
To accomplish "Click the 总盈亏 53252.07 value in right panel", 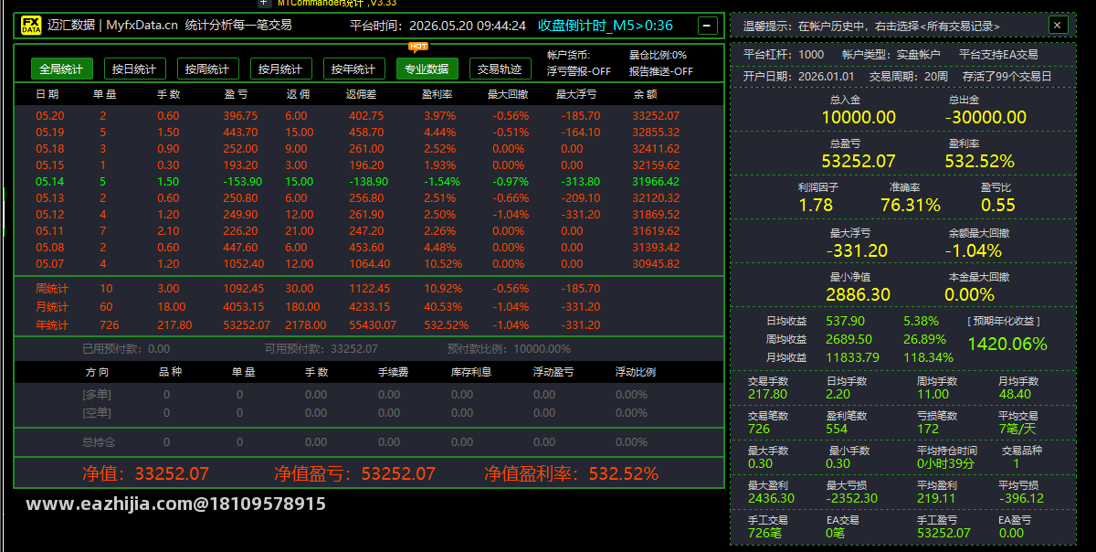I will (859, 161).
